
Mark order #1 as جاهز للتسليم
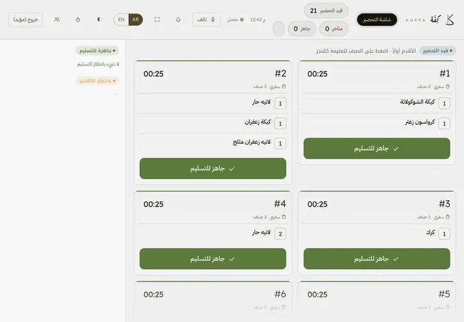click(377, 148)
